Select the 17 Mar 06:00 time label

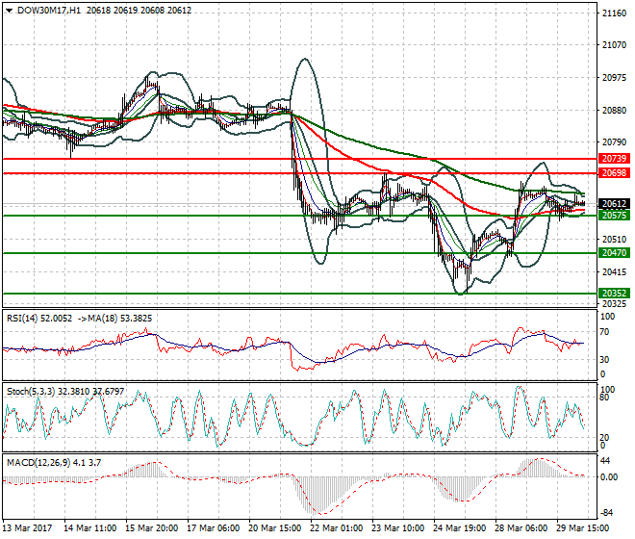[213, 528]
